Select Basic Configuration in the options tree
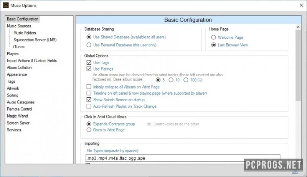Screen dimensions: 307x177 [x=23, y=19]
